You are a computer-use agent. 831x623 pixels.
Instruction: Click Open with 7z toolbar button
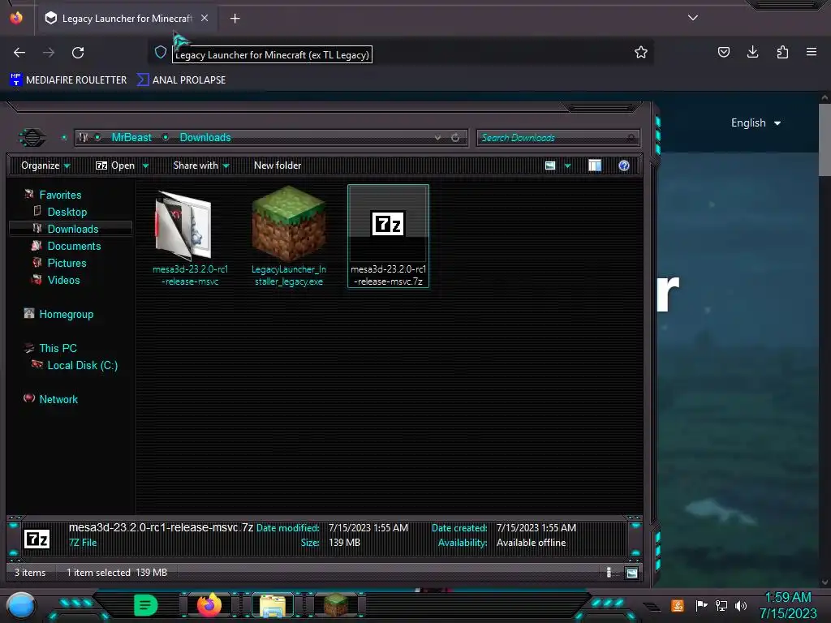pyautogui.click(x=115, y=165)
